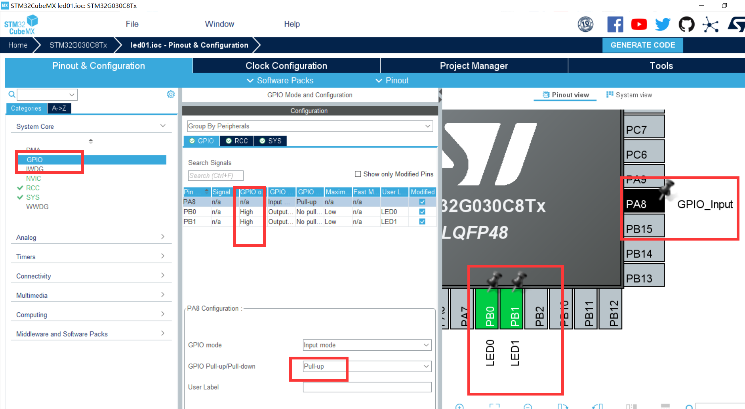The image size is (745, 409).
Task: Click the rotate clockwise icon below pinout
Action: click(563, 407)
